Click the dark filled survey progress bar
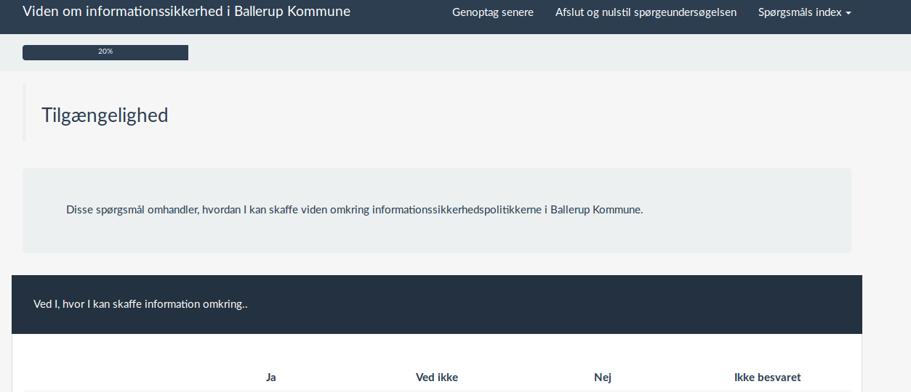The height and width of the screenshot is (392, 911). [145, 52]
